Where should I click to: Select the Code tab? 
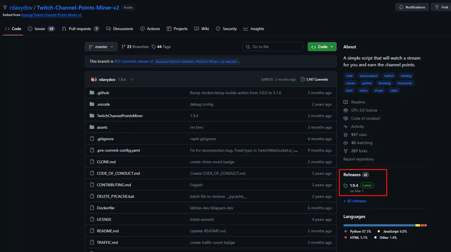coord(13,29)
